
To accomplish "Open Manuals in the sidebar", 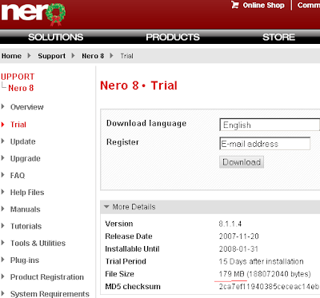I will pyautogui.click(x=26, y=209).
